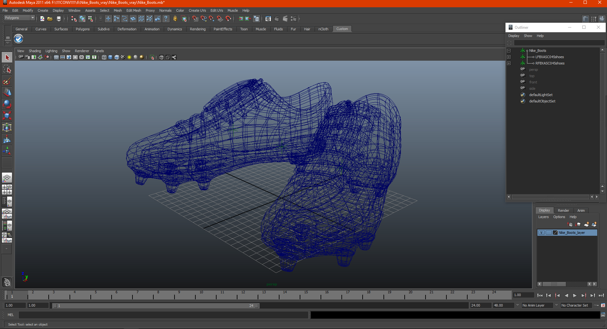The width and height of the screenshot is (607, 329).
Task: Switch to the Rendering shelf tab
Action: (198, 29)
